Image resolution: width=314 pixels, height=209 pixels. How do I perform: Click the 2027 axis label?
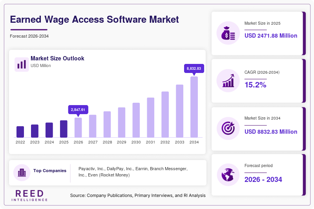point(93,142)
